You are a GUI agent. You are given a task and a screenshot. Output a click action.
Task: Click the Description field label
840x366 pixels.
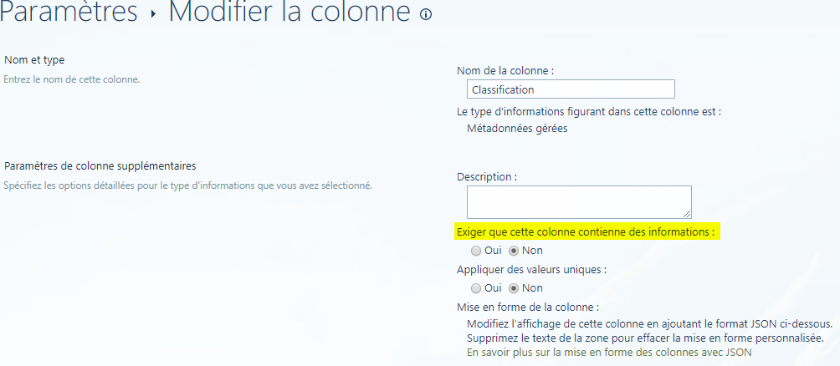point(487,176)
